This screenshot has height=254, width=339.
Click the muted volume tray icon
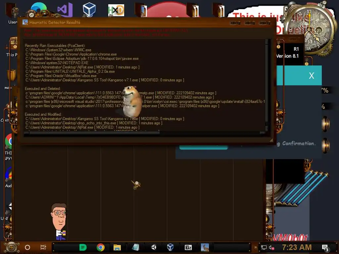(x=271, y=247)
